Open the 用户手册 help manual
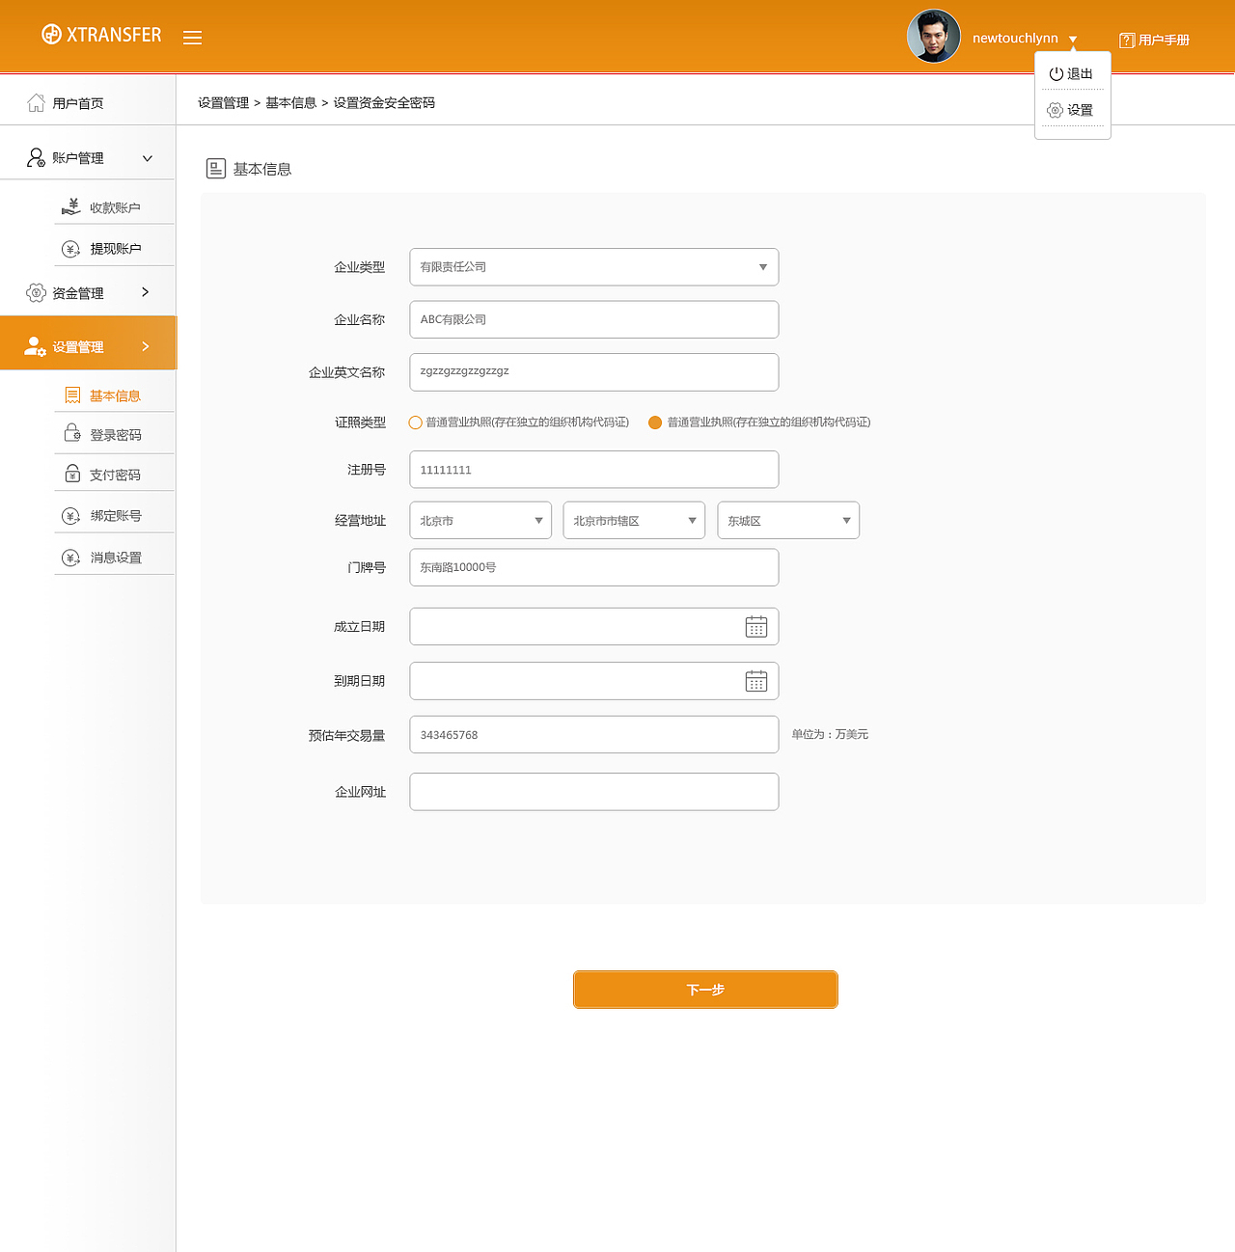 coord(1154,40)
